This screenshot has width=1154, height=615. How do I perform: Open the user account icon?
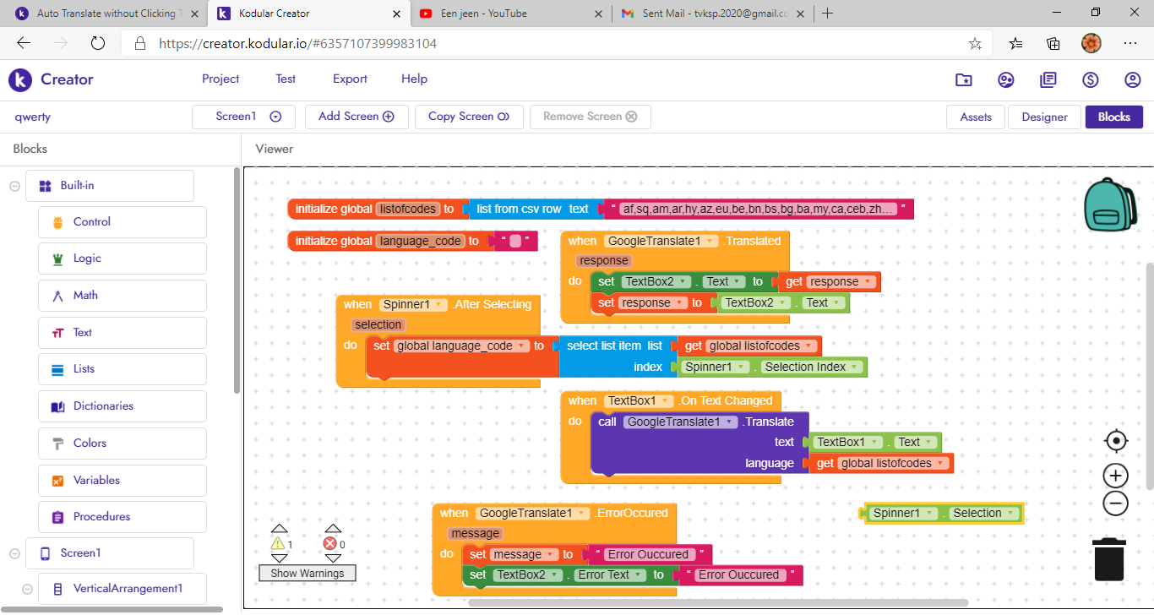click(1133, 79)
